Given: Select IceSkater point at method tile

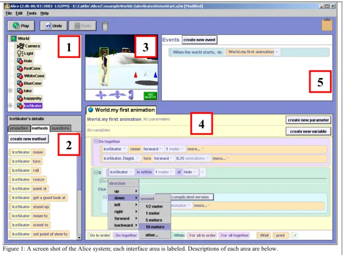Looking at the screenshot, I should (x=29, y=189).
